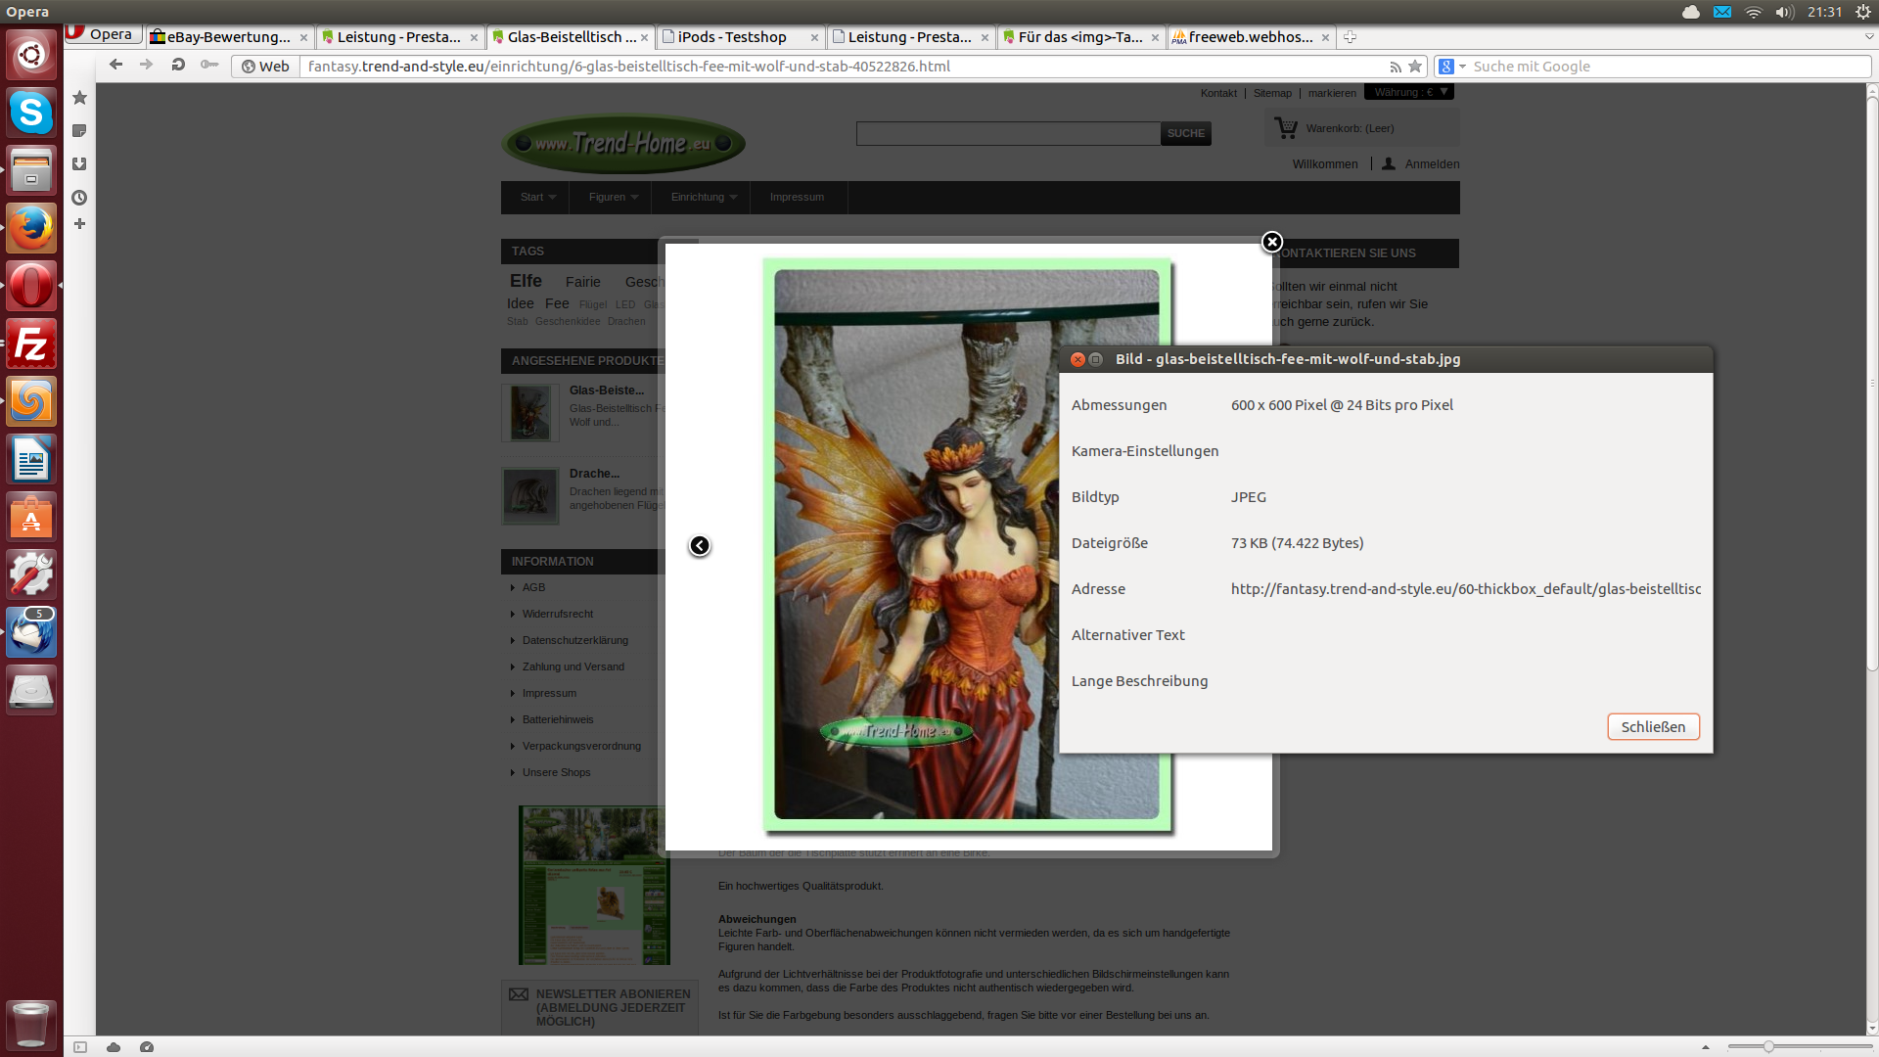Open Opera bookmarks sidebar panel
Image resolution: width=1879 pixels, height=1057 pixels.
coord(80,98)
